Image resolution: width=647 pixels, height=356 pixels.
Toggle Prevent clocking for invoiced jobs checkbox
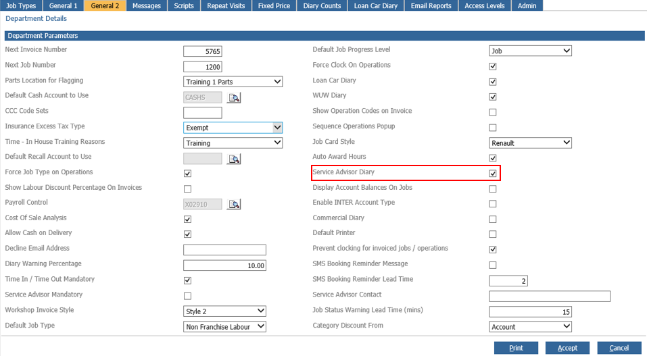point(493,249)
